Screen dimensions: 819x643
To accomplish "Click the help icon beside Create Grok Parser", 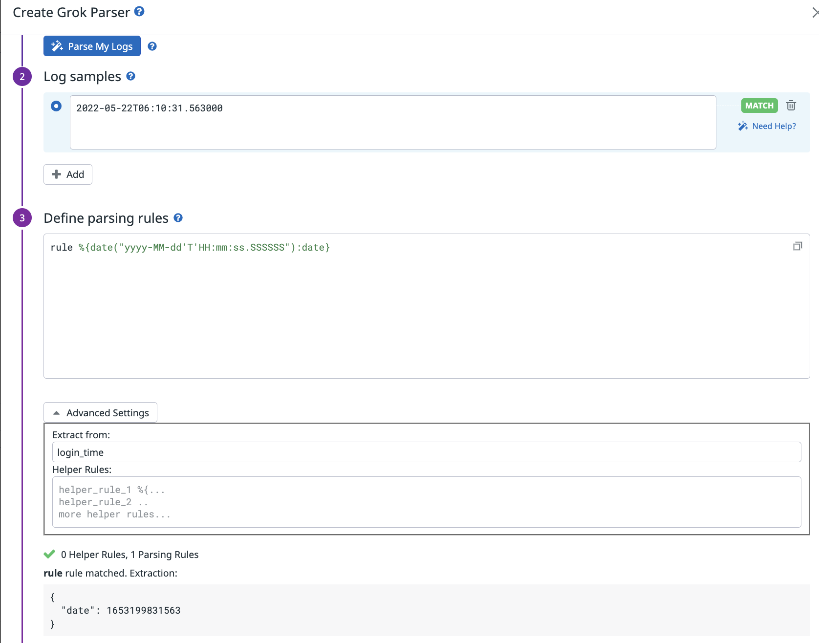I will (x=139, y=11).
